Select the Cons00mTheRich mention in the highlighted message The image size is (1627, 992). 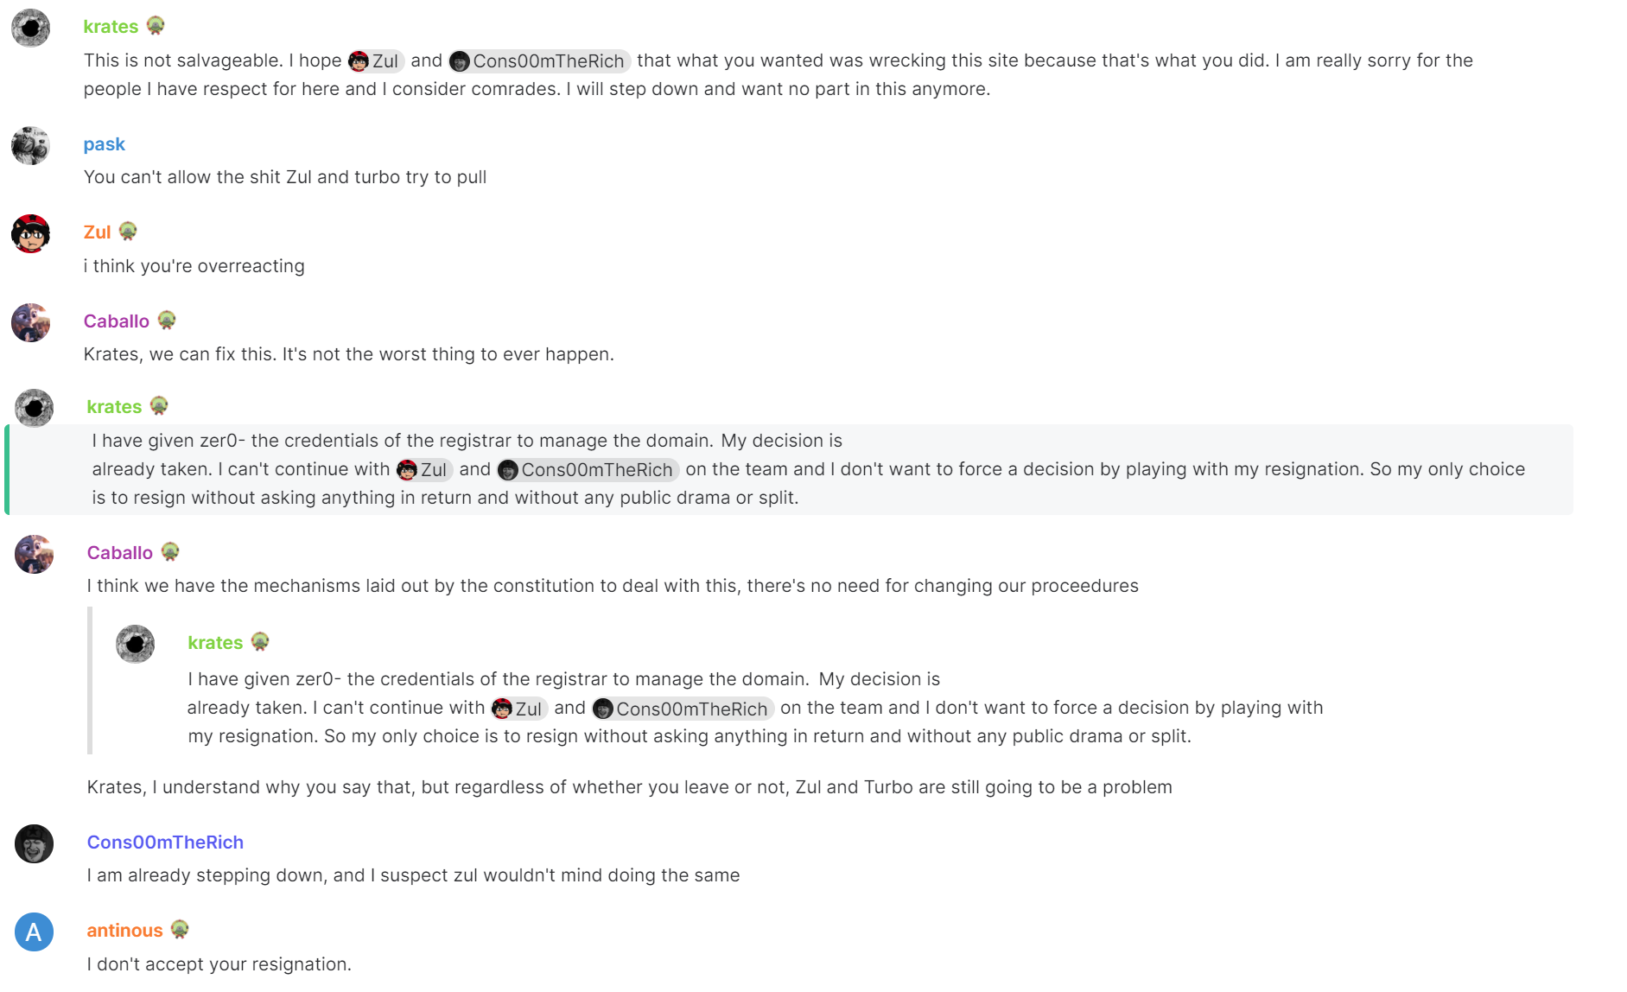click(x=588, y=469)
